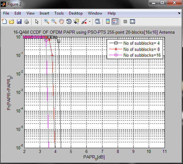Open the File menu

6,13
